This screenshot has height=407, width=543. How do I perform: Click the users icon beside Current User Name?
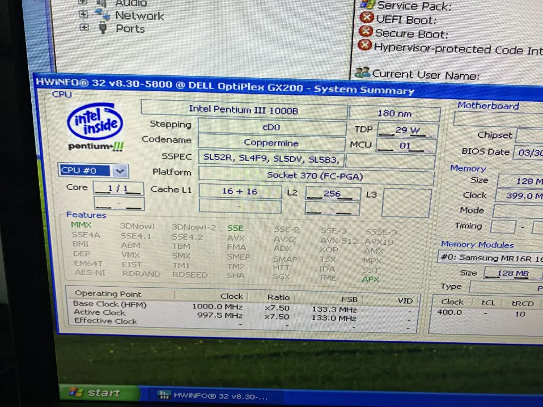[x=363, y=72]
